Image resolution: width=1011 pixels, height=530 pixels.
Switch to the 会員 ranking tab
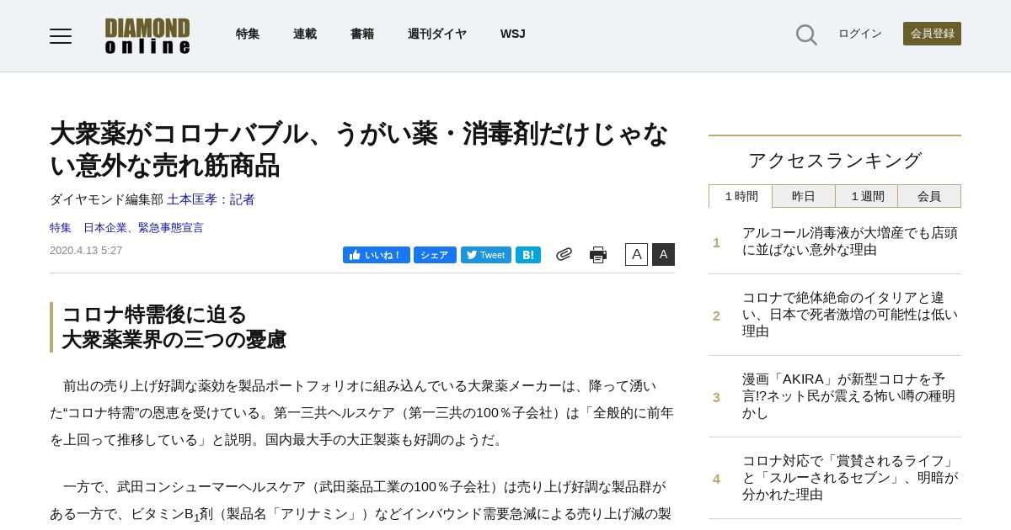(x=929, y=196)
